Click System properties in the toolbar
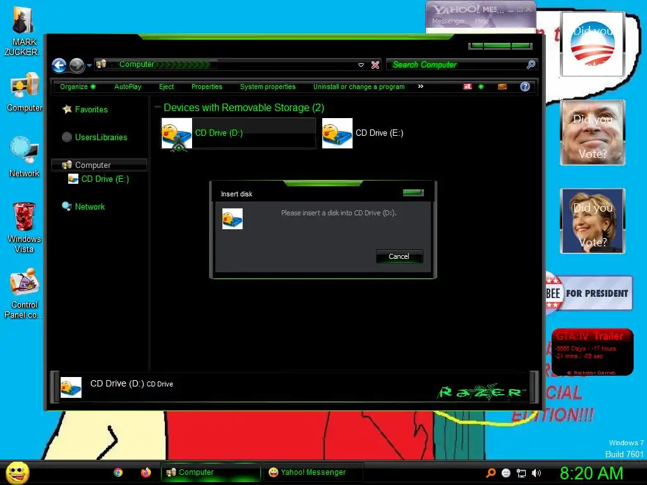This screenshot has height=485, width=647. tap(268, 87)
